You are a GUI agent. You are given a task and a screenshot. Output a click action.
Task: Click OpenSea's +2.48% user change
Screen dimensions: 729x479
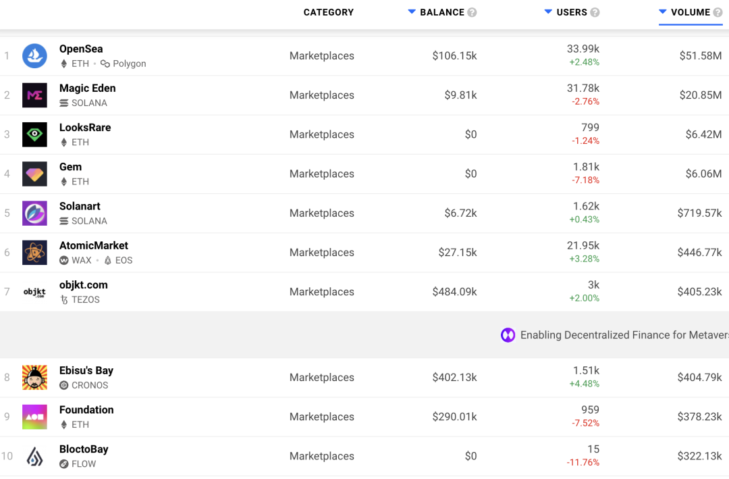click(585, 62)
